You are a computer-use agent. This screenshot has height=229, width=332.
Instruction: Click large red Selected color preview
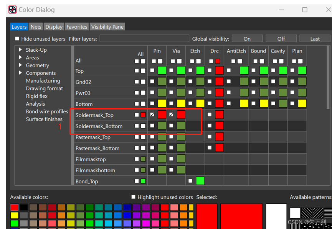click(241, 216)
